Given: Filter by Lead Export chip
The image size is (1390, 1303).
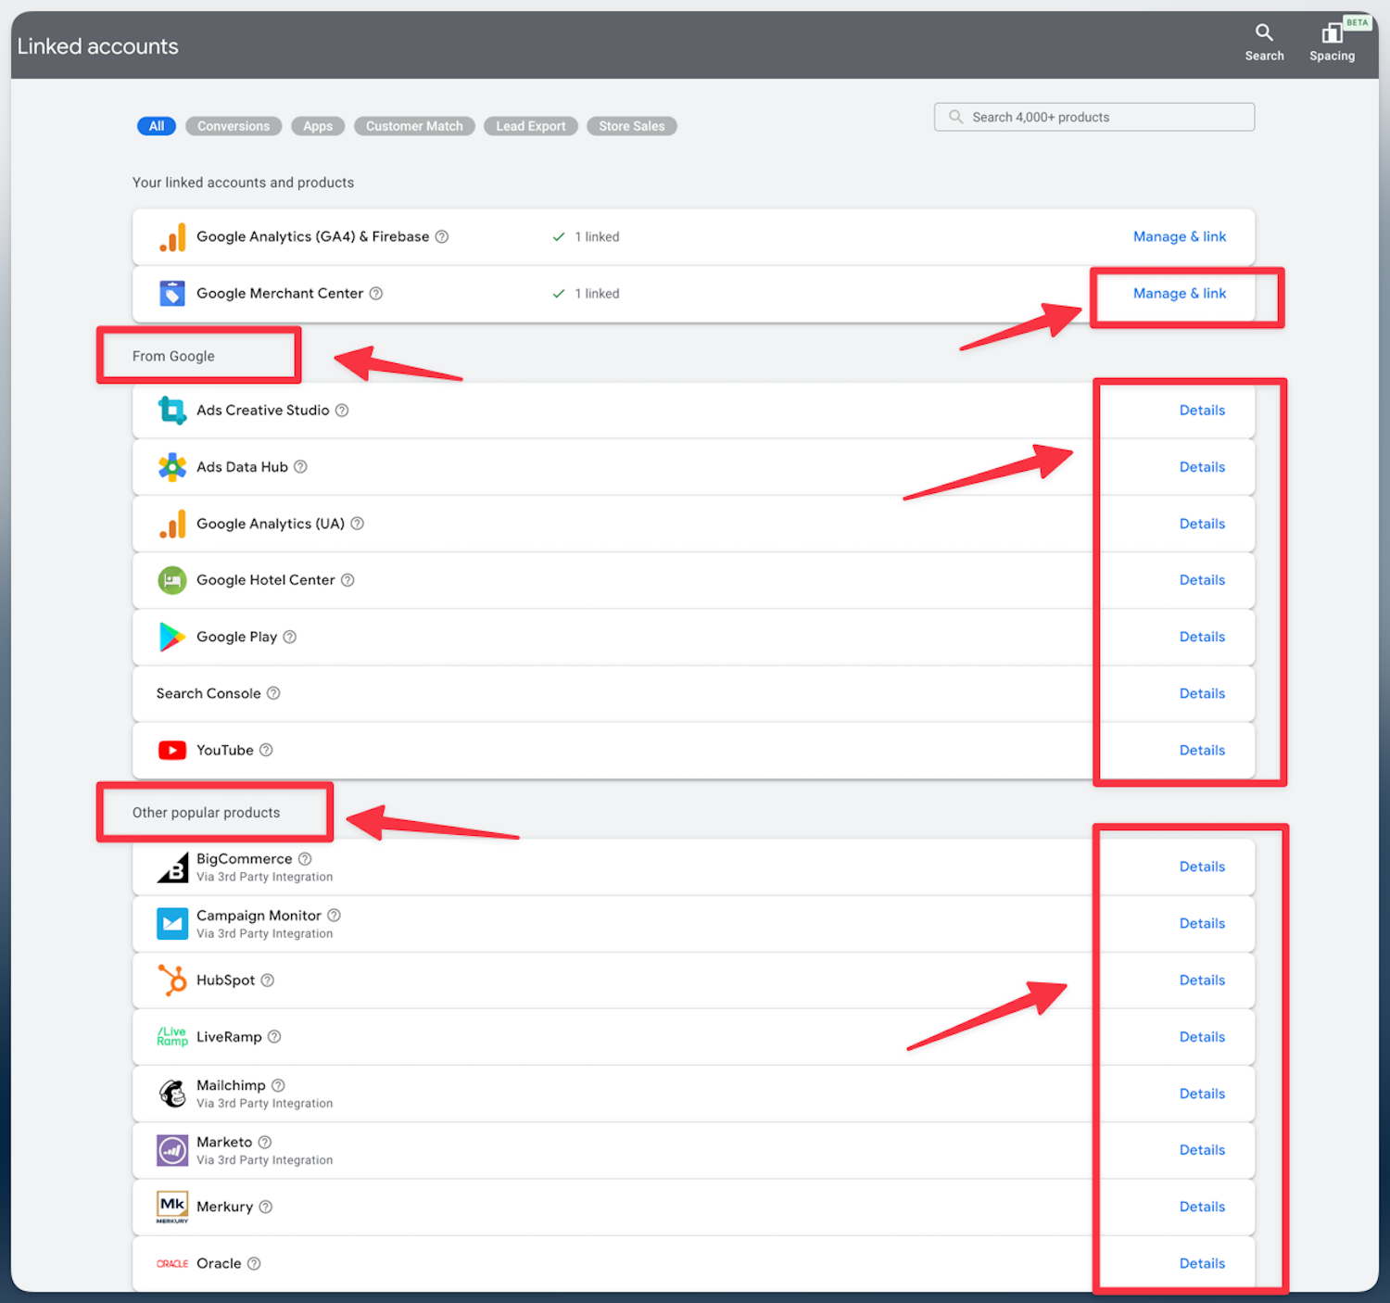Looking at the screenshot, I should point(531,127).
